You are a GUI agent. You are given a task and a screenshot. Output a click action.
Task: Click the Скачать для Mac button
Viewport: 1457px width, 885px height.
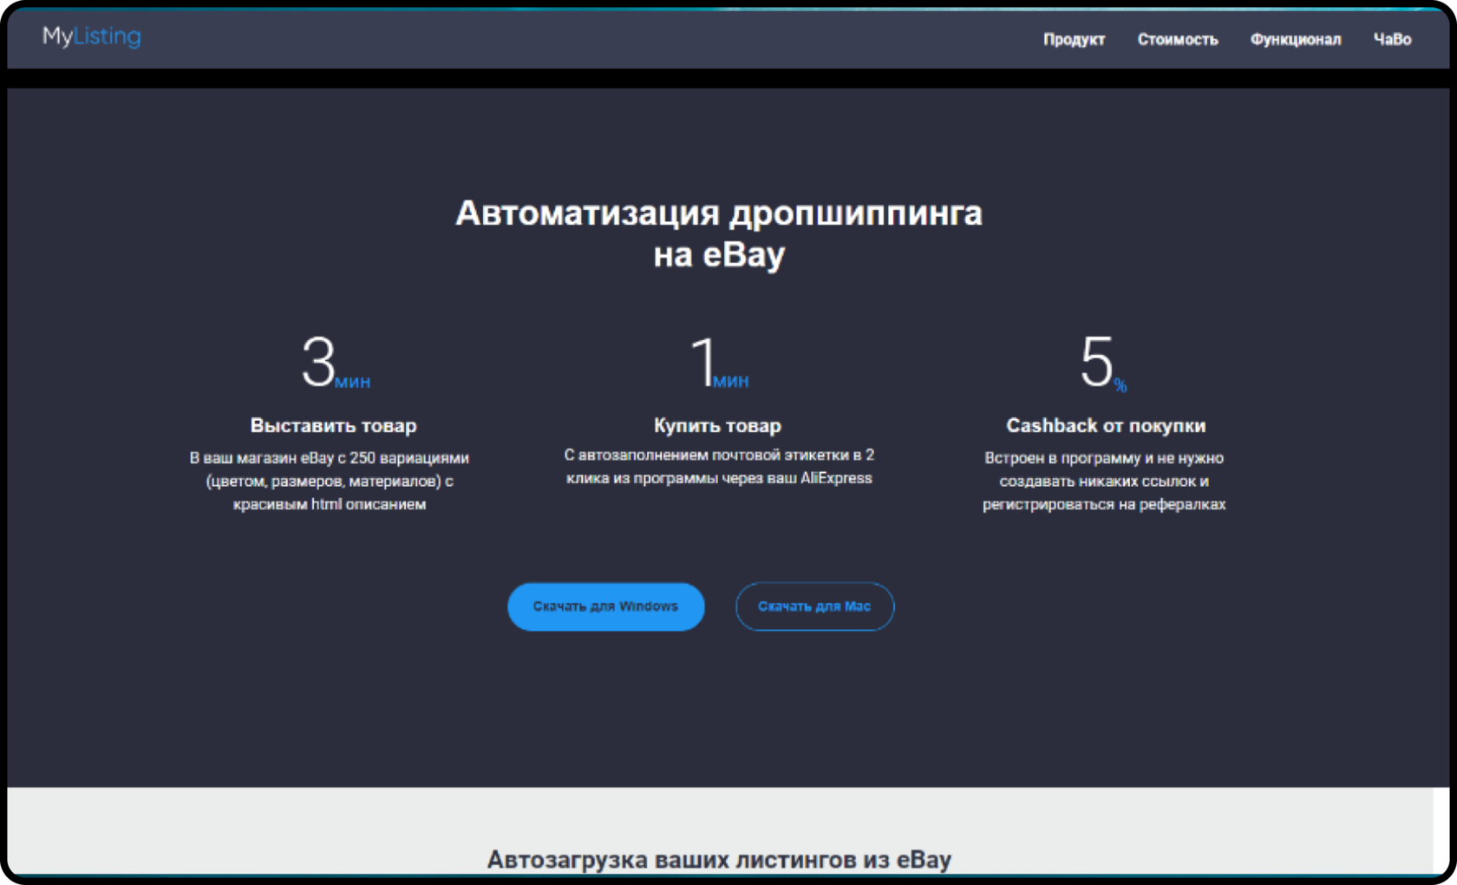click(x=814, y=606)
